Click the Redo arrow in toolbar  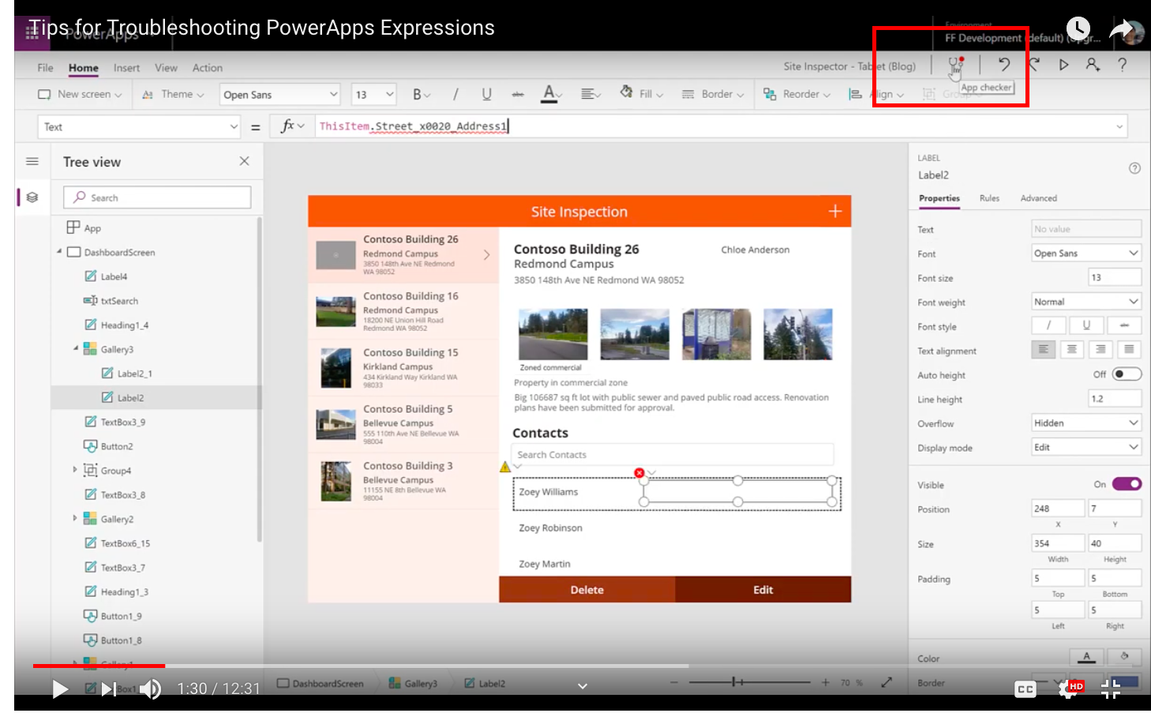(1034, 65)
